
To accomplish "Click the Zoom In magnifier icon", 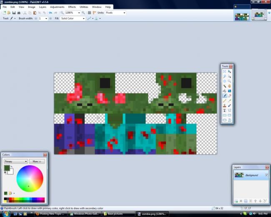I will coord(83,13).
